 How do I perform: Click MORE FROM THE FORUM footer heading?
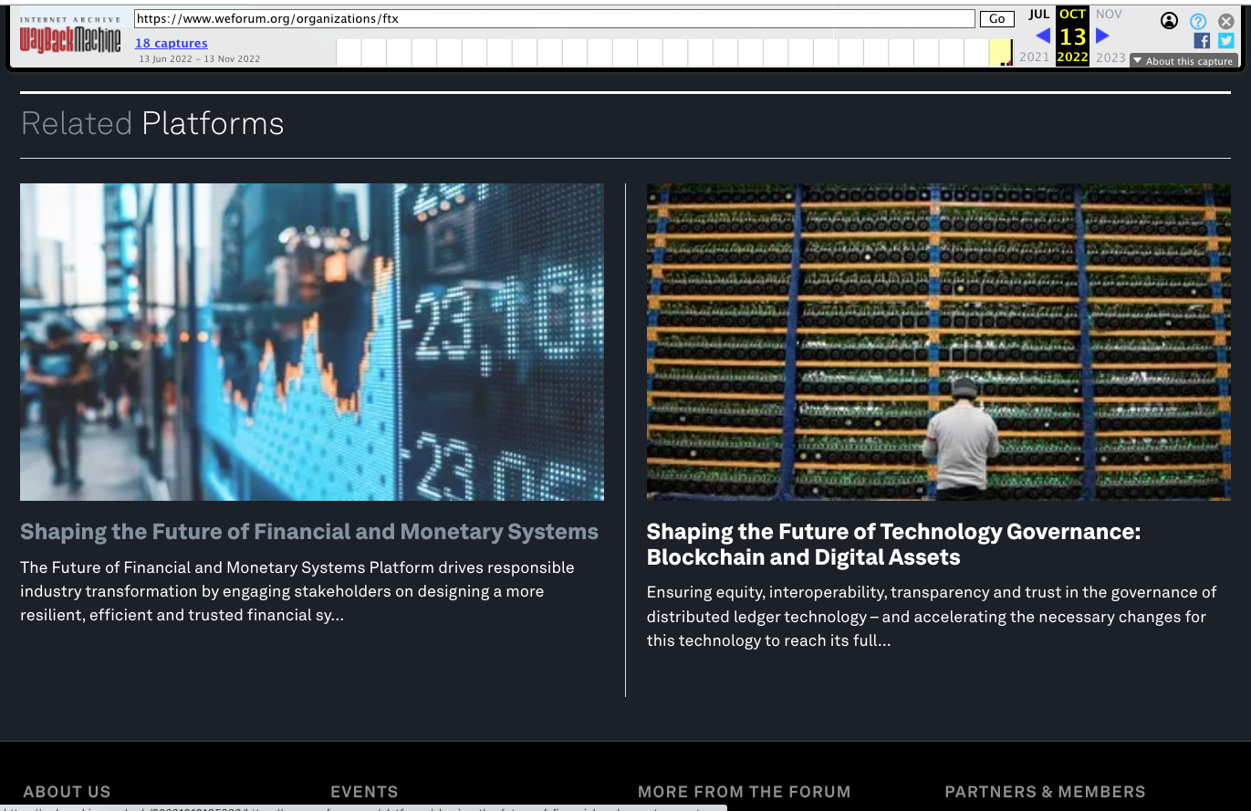pyautogui.click(x=744, y=792)
